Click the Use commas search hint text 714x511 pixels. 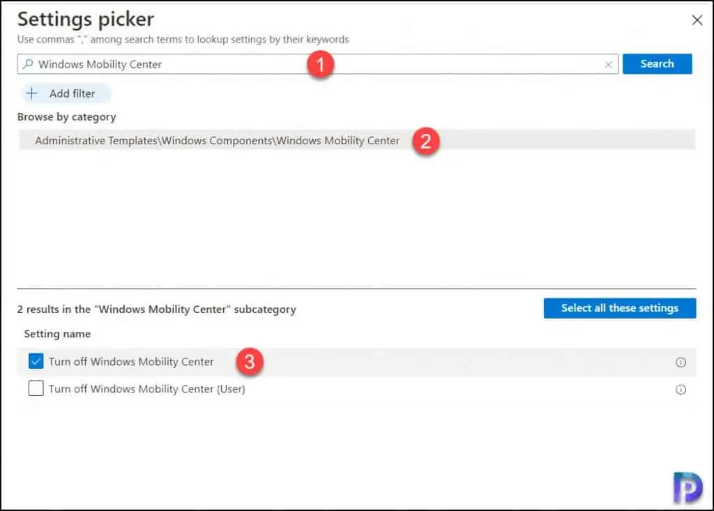183,40
